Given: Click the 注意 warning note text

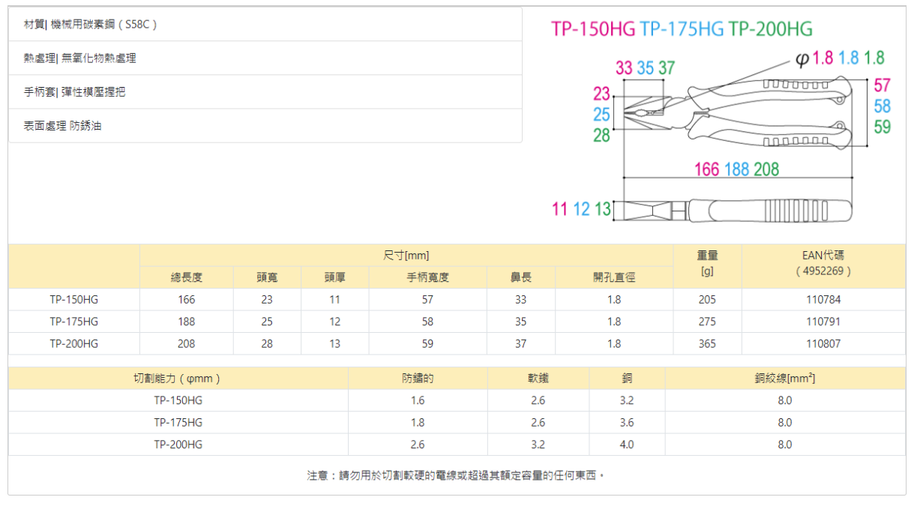Looking at the screenshot, I should (x=456, y=475).
